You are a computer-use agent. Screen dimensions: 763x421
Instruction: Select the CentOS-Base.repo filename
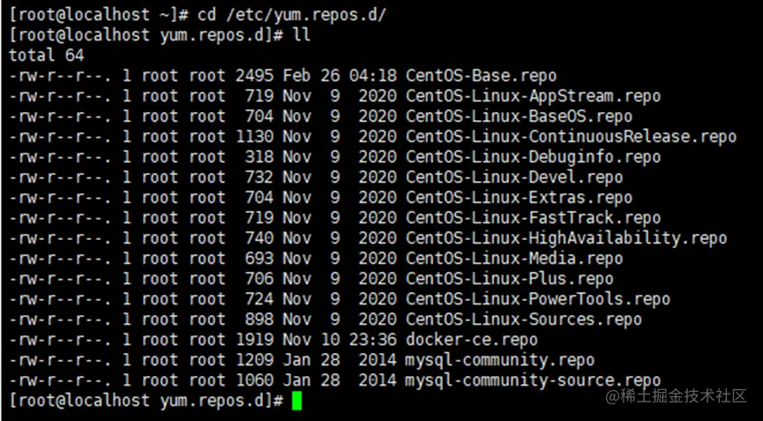[x=482, y=77]
